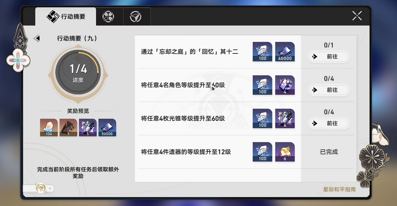Switch to the third tab with paper-plane icon
This screenshot has width=397, height=206.
coord(136,17)
